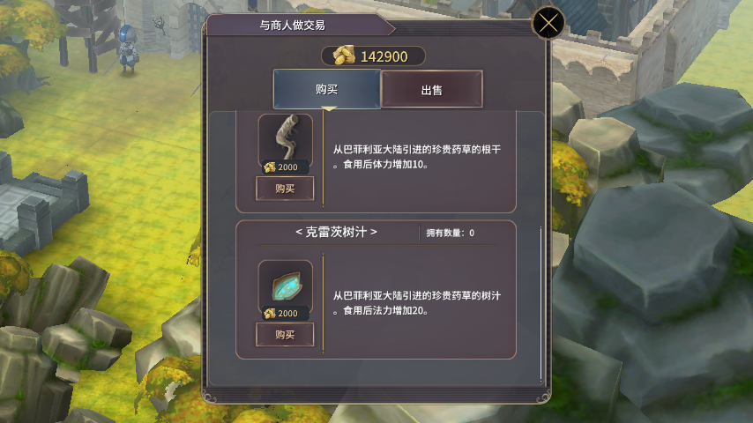Click the cyan scrollbar of the shop list

pyautogui.click(x=541, y=303)
